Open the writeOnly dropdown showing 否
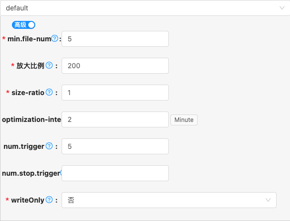This screenshot has width=290, height=221. [169, 200]
